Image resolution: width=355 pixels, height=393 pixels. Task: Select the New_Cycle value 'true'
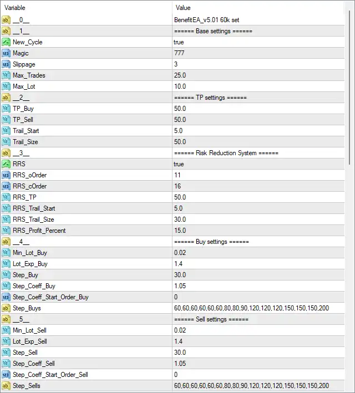pos(179,42)
